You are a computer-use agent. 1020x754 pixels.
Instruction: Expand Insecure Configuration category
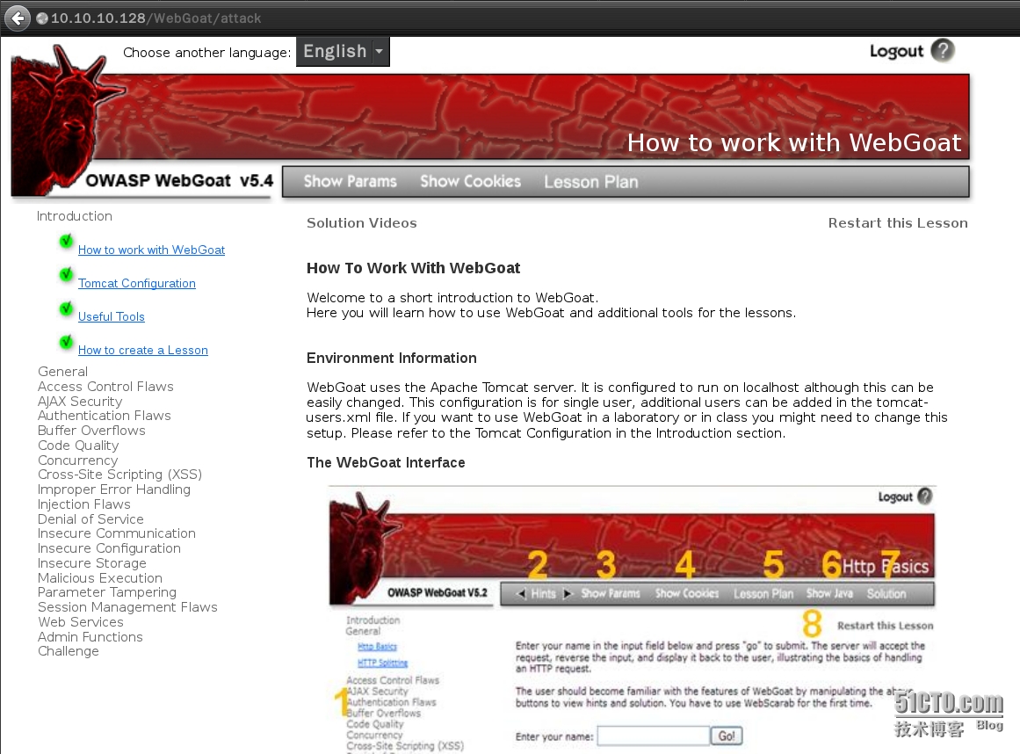tap(109, 548)
